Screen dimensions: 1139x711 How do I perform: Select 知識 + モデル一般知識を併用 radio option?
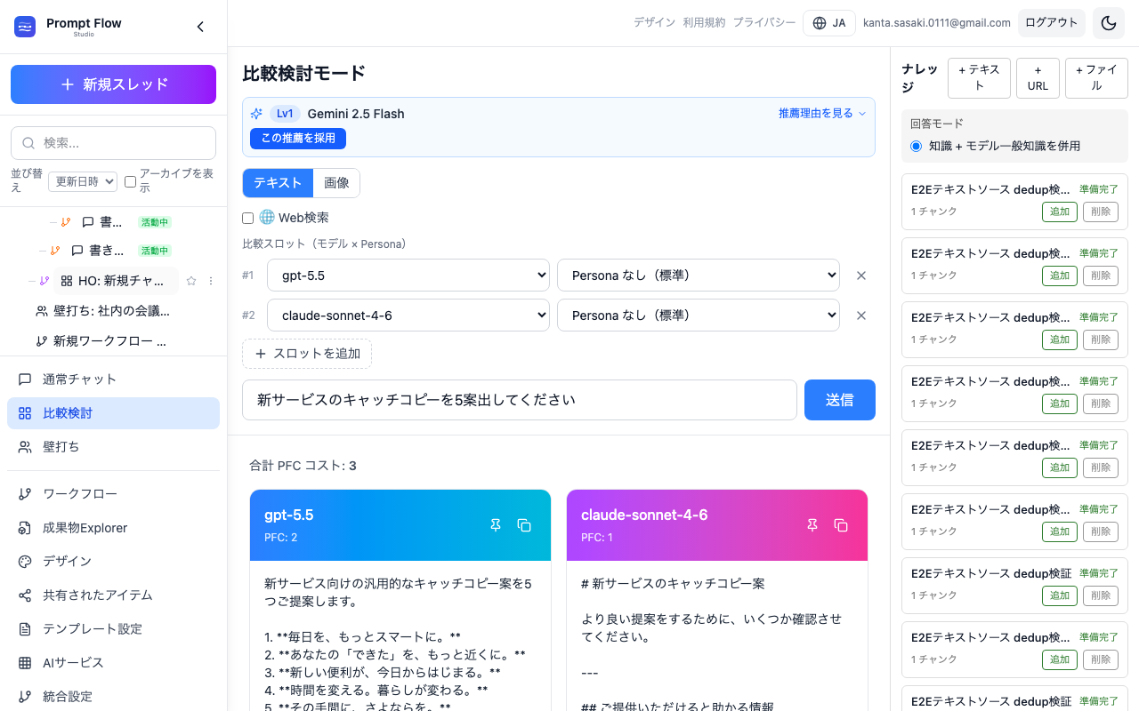[917, 146]
